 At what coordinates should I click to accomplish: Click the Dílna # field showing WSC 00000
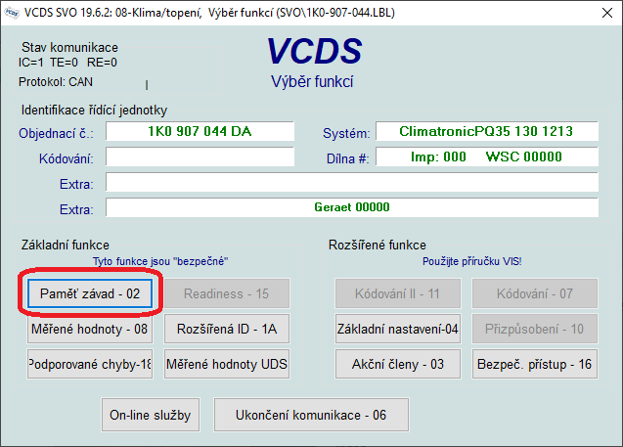click(x=487, y=156)
